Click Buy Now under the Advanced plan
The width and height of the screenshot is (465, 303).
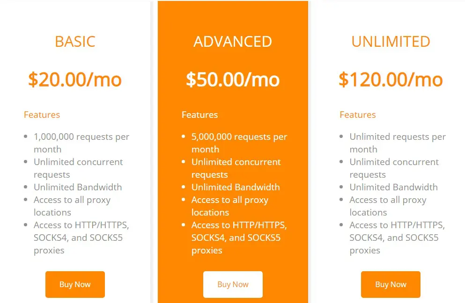(x=233, y=284)
